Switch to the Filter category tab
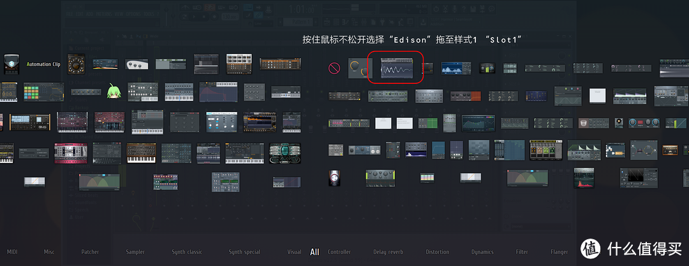The image size is (689, 266). click(x=522, y=252)
